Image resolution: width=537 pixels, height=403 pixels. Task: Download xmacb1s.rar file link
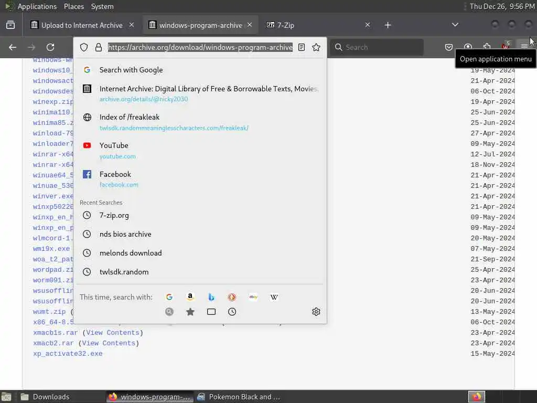56,333
